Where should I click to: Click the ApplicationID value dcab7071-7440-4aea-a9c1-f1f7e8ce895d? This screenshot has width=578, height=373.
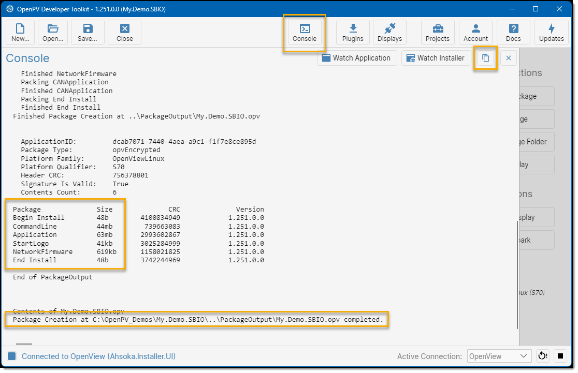pos(184,141)
